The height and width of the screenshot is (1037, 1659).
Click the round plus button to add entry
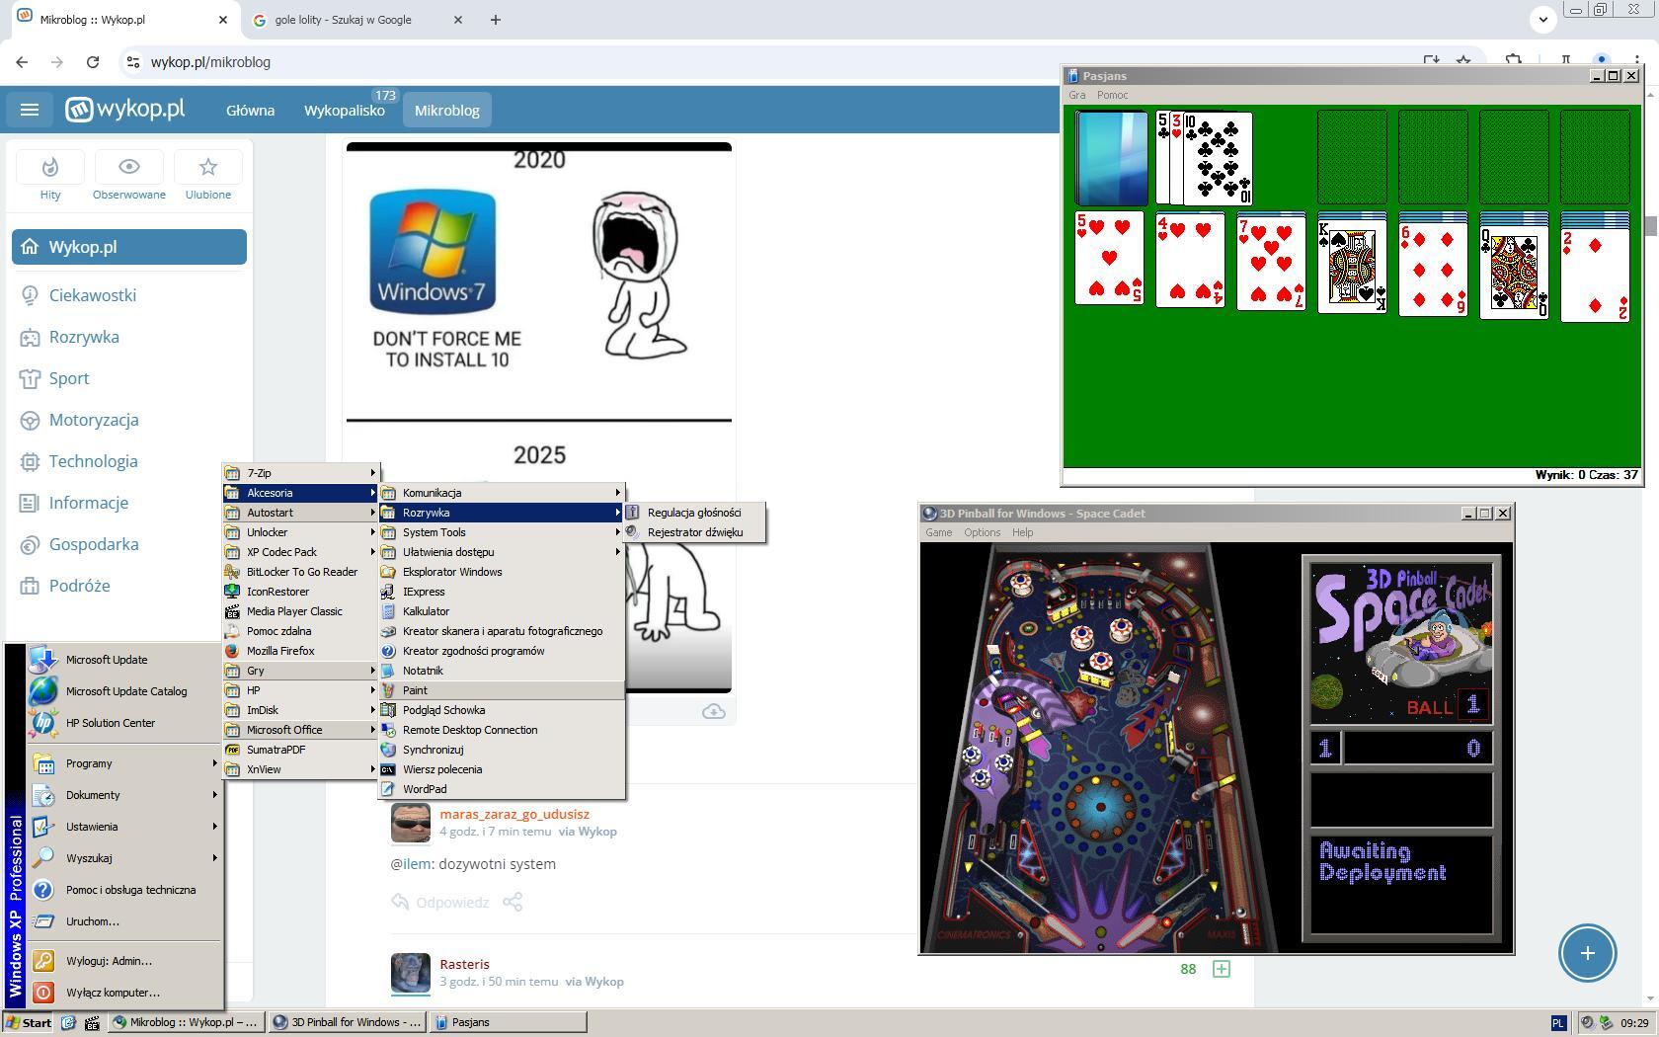1587,953
